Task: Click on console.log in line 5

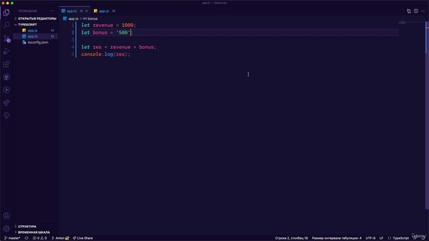Action: point(97,54)
